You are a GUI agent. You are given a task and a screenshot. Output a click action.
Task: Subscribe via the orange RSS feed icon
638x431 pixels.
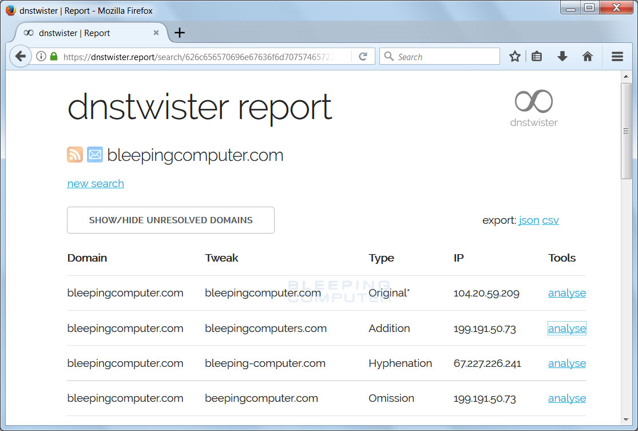tap(75, 155)
